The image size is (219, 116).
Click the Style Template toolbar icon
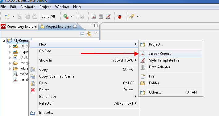click(108, 16)
